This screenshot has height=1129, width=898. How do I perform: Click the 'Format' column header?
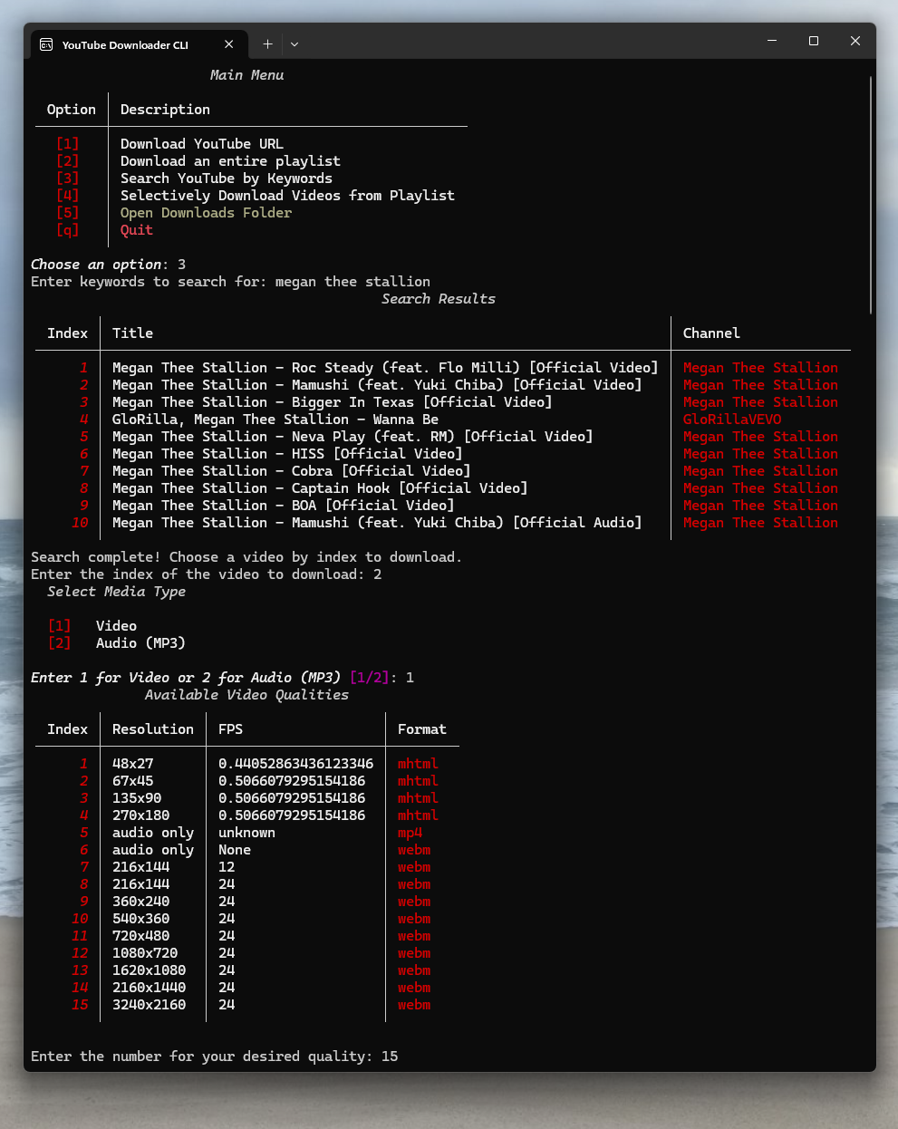(422, 729)
